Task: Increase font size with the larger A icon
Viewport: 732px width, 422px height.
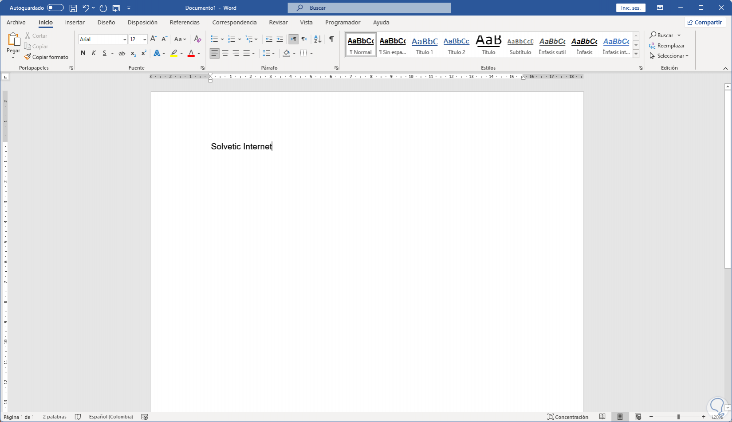Action: click(153, 39)
